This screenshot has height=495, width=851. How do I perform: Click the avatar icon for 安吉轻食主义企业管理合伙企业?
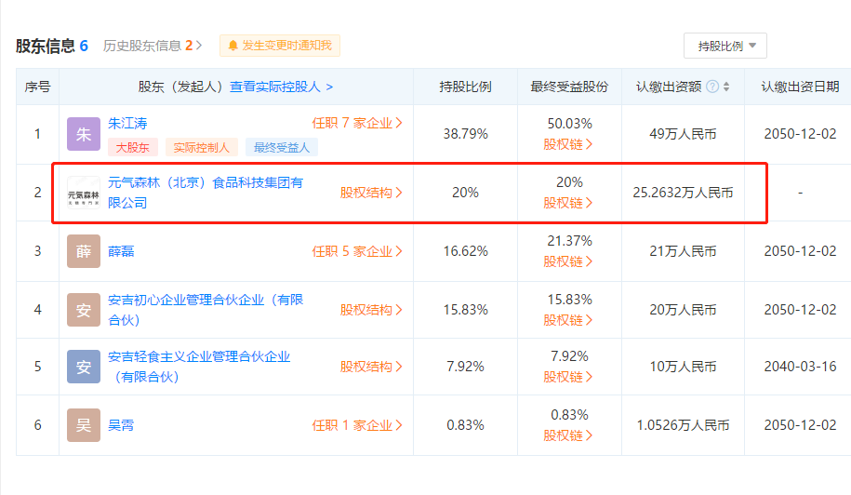(84, 367)
